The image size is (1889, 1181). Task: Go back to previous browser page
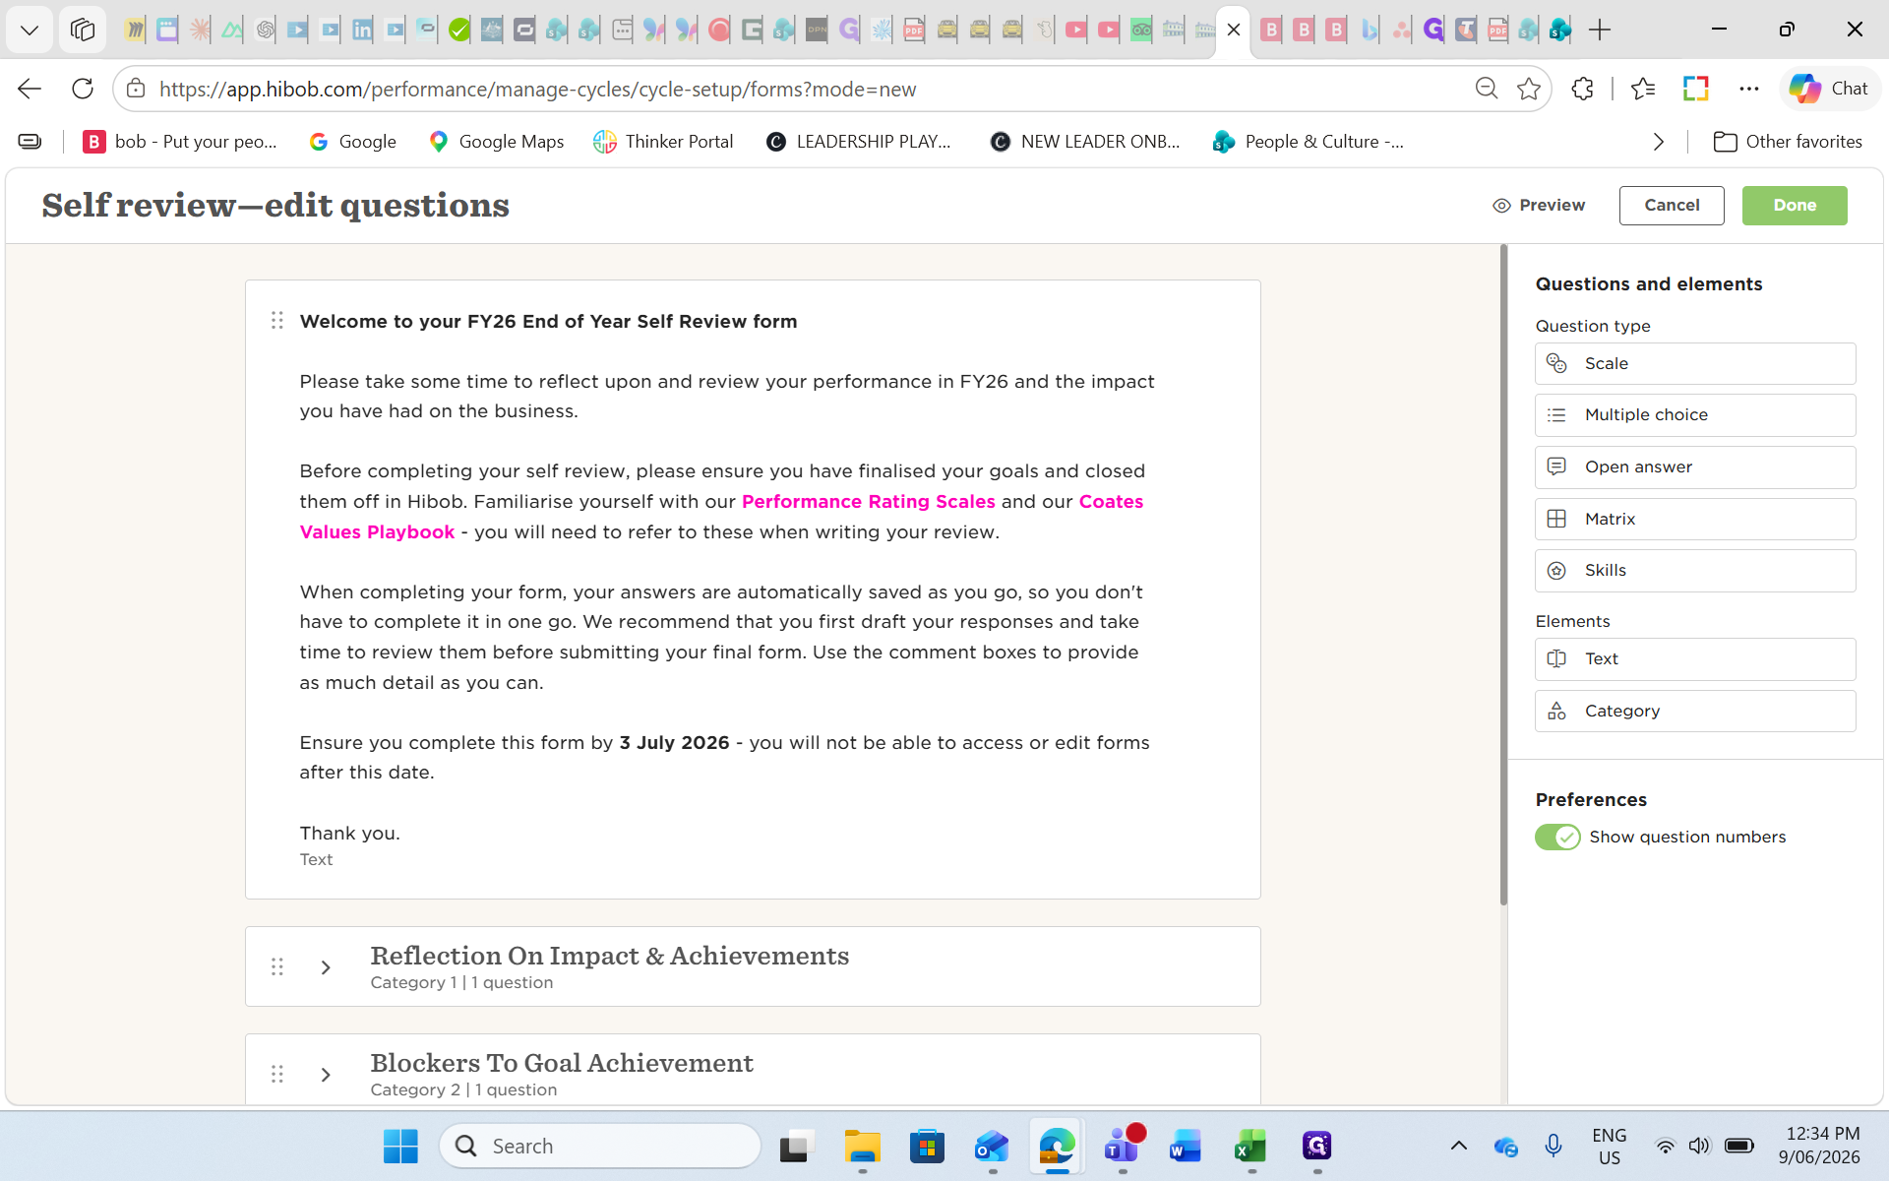(x=30, y=89)
